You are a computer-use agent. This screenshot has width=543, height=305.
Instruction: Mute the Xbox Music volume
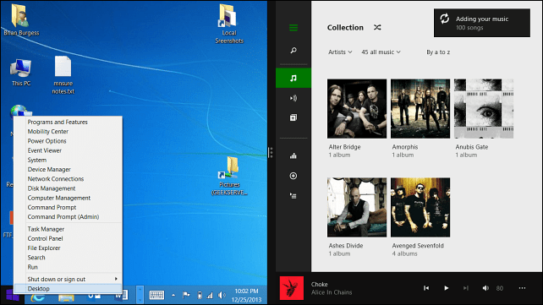point(485,288)
